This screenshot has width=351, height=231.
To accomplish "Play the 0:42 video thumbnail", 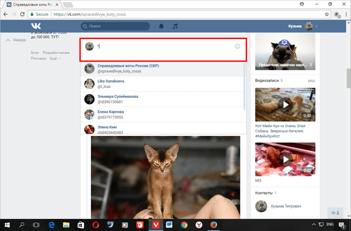I will pyautogui.click(x=285, y=160).
